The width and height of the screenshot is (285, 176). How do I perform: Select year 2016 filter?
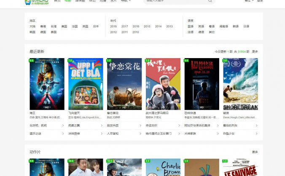click(x=136, y=26)
